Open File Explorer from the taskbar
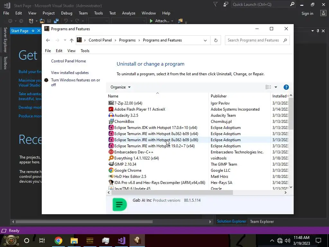This screenshot has width=329, height=247. point(74,241)
